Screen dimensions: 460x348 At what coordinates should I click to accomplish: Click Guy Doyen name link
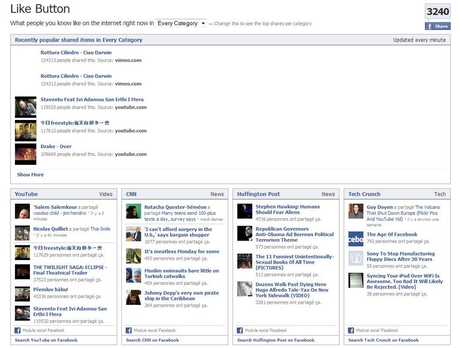click(x=379, y=207)
